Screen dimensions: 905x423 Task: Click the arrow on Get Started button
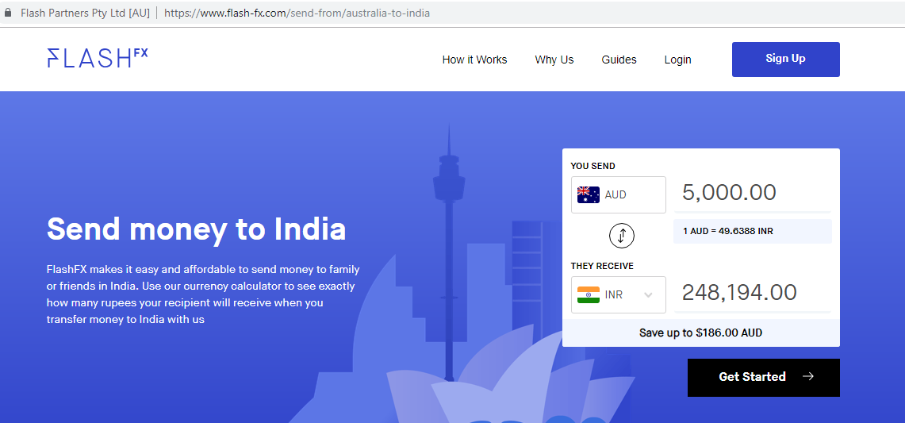[808, 377]
